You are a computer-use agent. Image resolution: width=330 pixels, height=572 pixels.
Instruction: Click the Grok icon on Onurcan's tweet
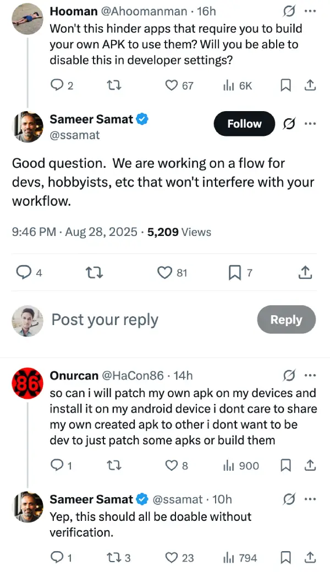tap(289, 375)
